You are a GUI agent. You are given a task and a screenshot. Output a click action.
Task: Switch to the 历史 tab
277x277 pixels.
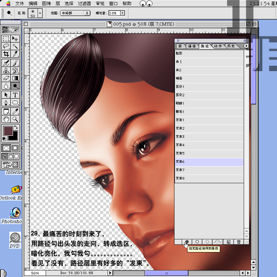click(x=231, y=46)
